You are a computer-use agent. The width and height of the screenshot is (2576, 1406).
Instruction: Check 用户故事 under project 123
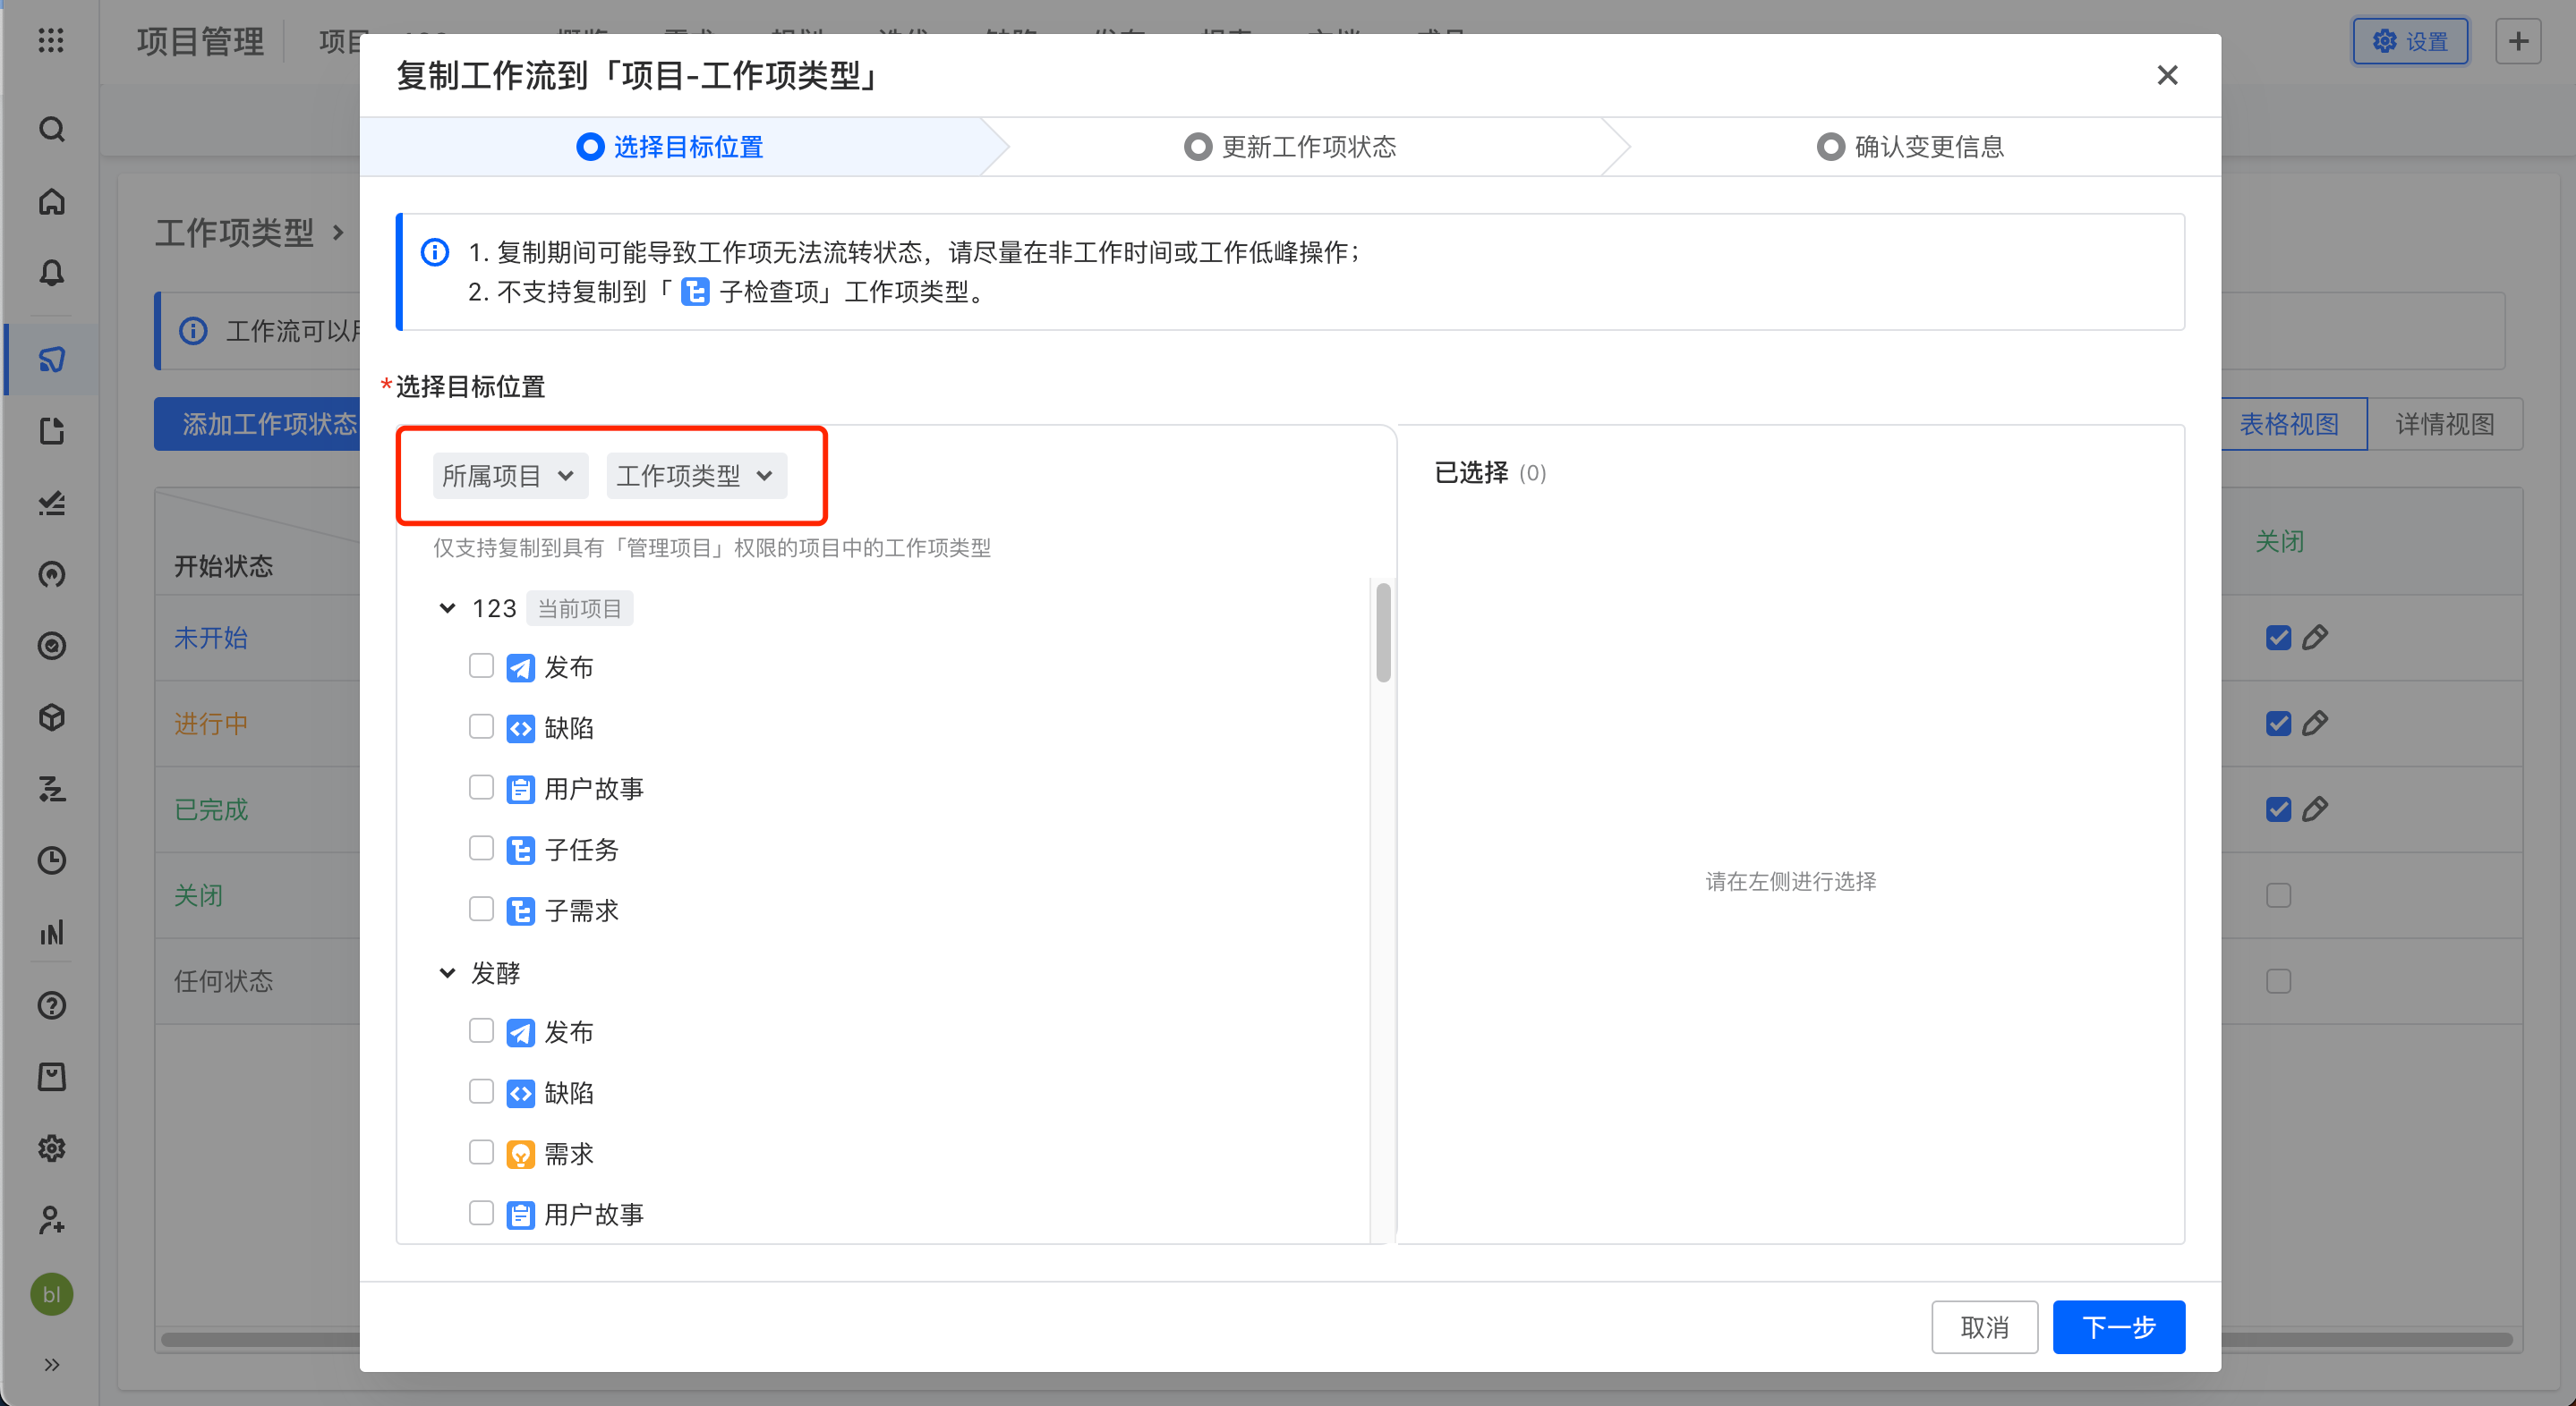(481, 787)
